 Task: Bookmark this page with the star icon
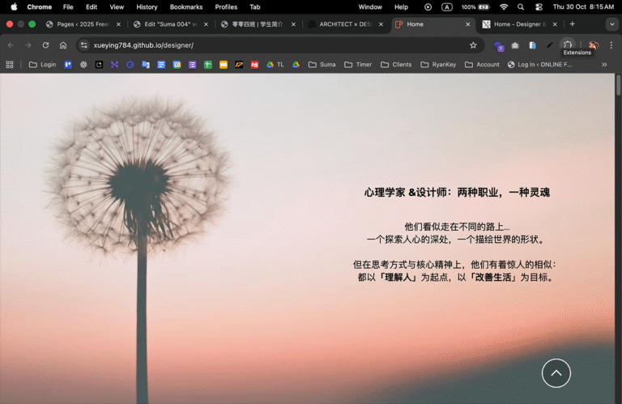click(x=473, y=45)
